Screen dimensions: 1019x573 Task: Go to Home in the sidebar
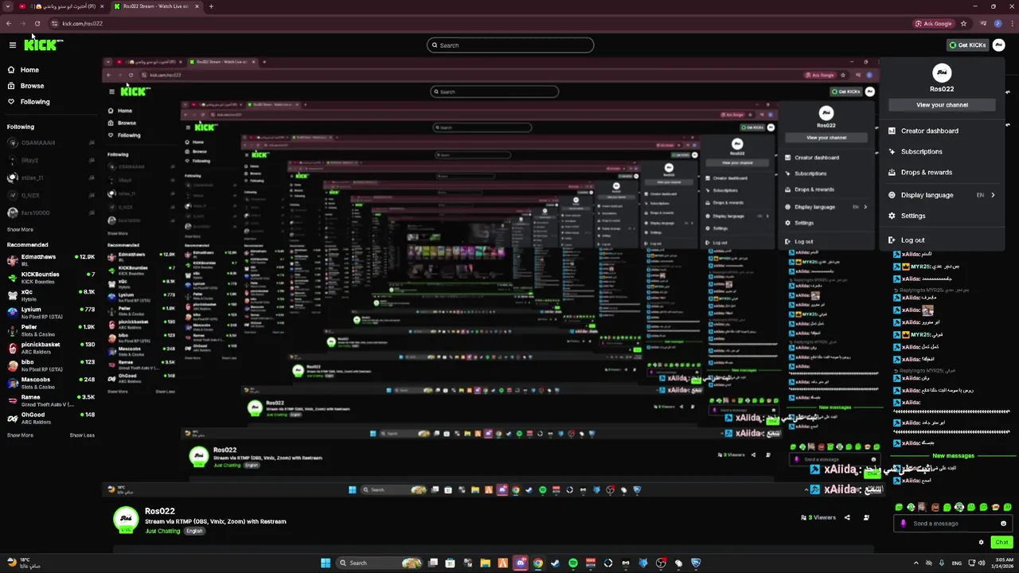(29, 70)
